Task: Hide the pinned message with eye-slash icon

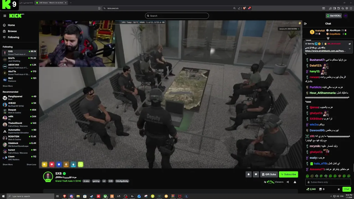Action: click(x=350, y=44)
